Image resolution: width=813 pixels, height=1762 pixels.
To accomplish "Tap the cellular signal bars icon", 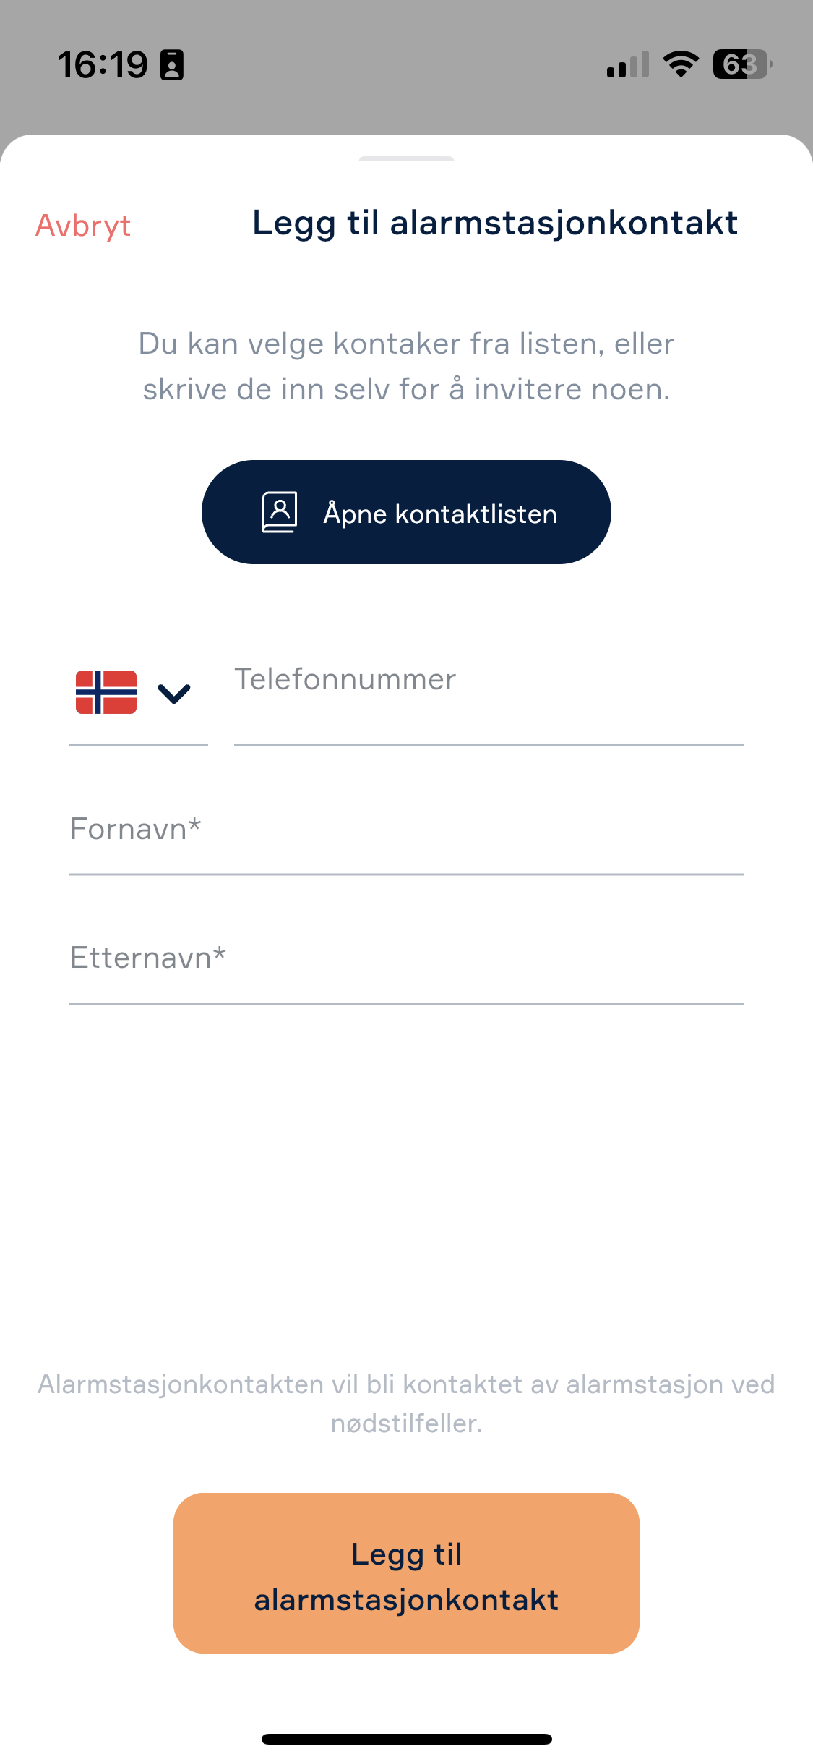I will click(x=628, y=64).
